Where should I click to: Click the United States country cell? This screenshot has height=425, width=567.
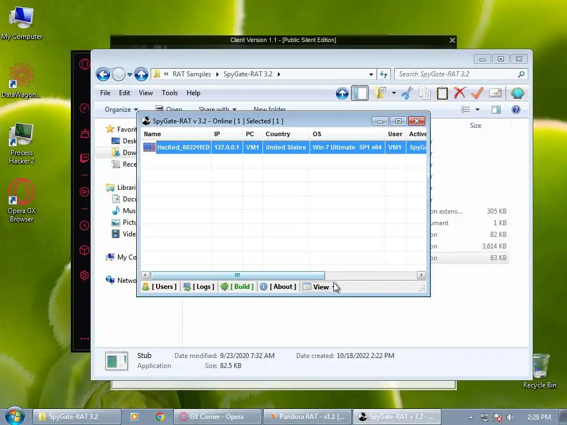(x=286, y=147)
